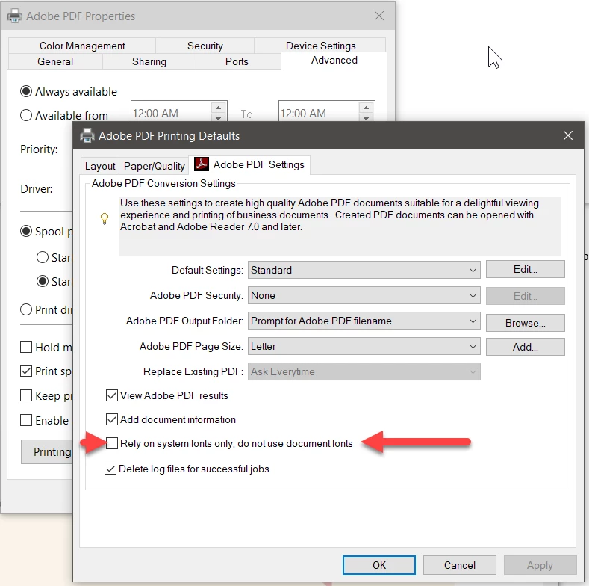Close the Adobe PDF Printing Defaults dialog
The height and width of the screenshot is (586, 589).
pos(567,135)
